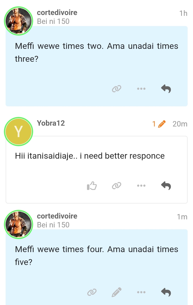Edit the 'times four' post with pencil
193x305 pixels.
[x=116, y=292]
